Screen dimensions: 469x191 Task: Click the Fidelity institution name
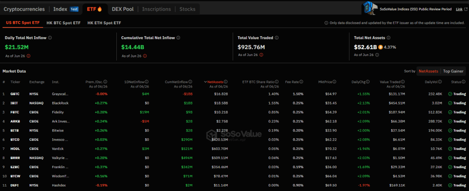coord(58,112)
